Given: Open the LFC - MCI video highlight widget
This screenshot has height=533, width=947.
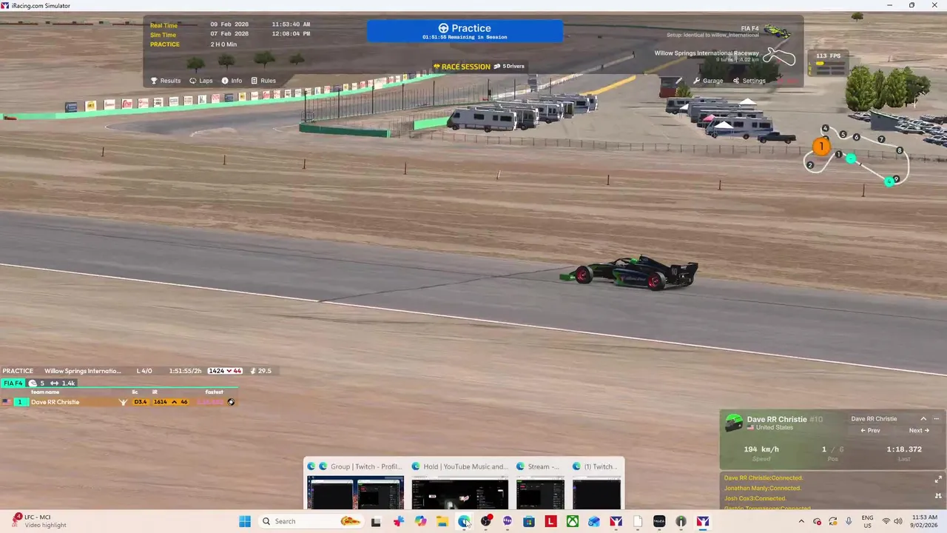Looking at the screenshot, I should pos(41,521).
